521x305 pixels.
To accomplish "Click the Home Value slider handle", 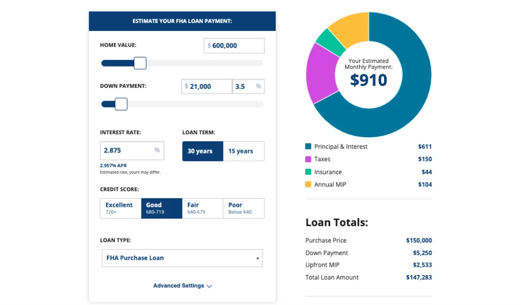I will (139, 63).
